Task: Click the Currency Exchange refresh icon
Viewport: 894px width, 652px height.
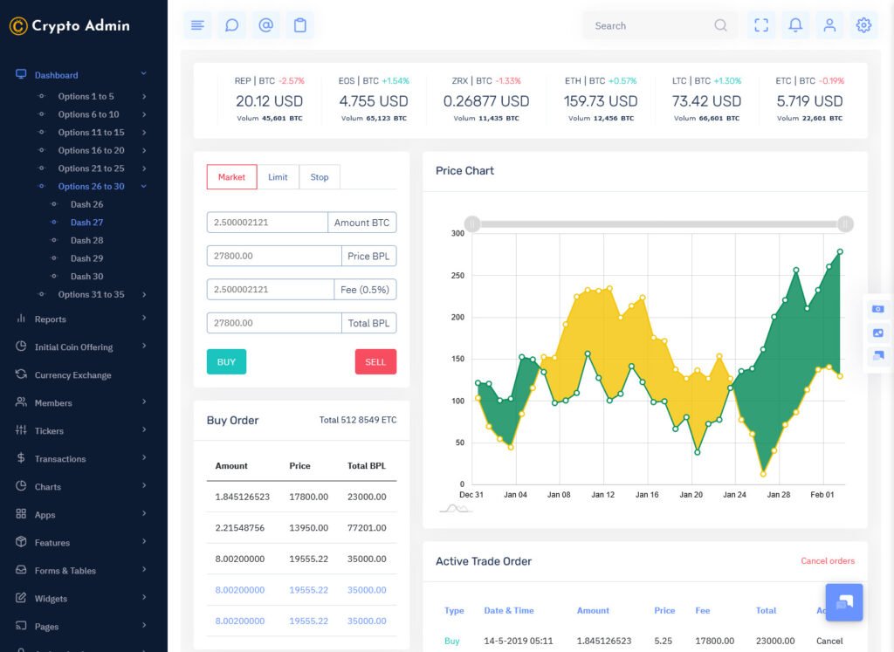Action: coord(21,374)
